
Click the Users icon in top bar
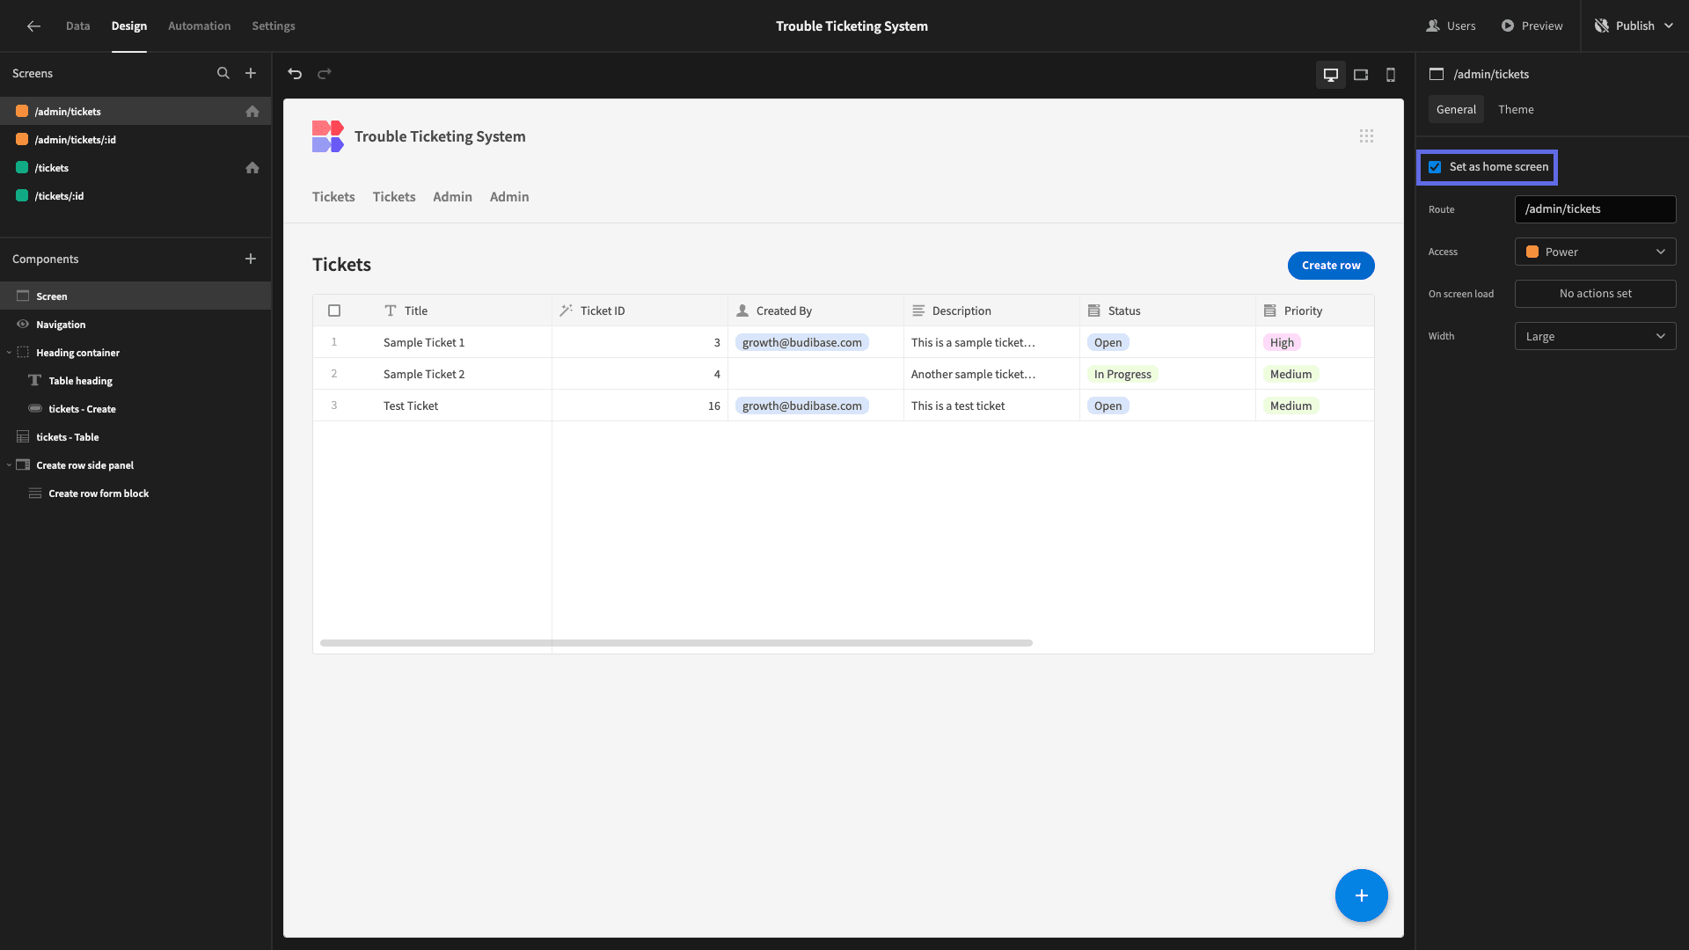1433,26
